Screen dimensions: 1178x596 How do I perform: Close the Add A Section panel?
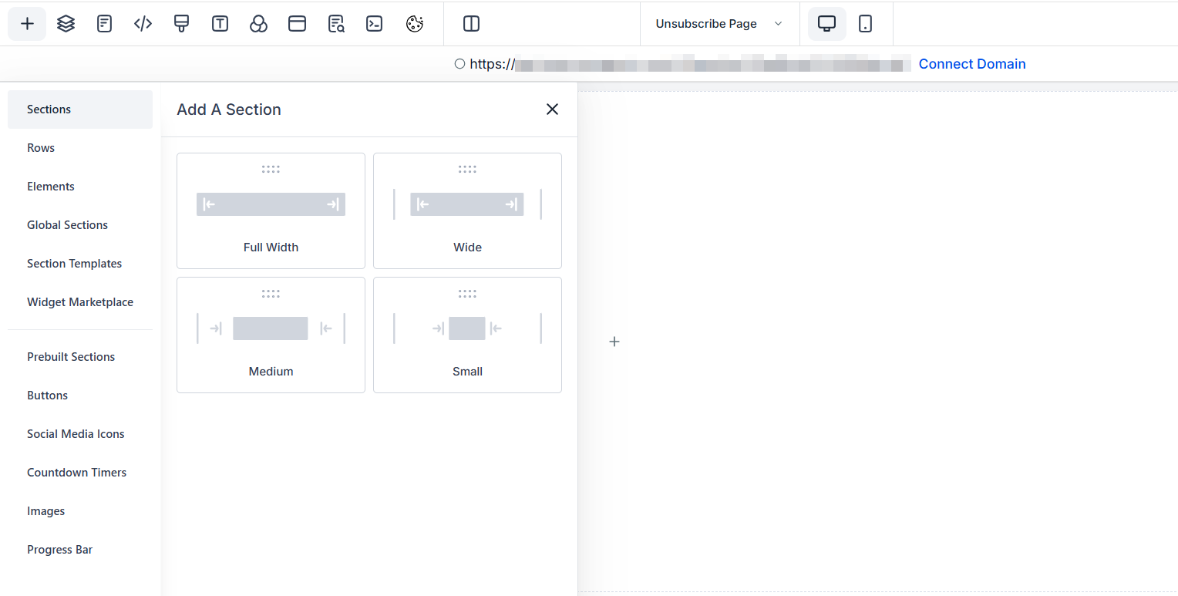[552, 109]
